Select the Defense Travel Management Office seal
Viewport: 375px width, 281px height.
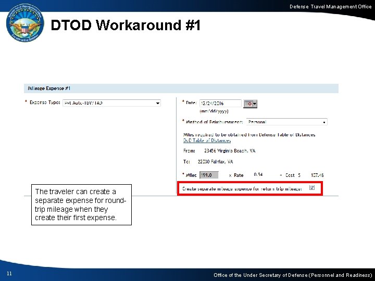25,23
